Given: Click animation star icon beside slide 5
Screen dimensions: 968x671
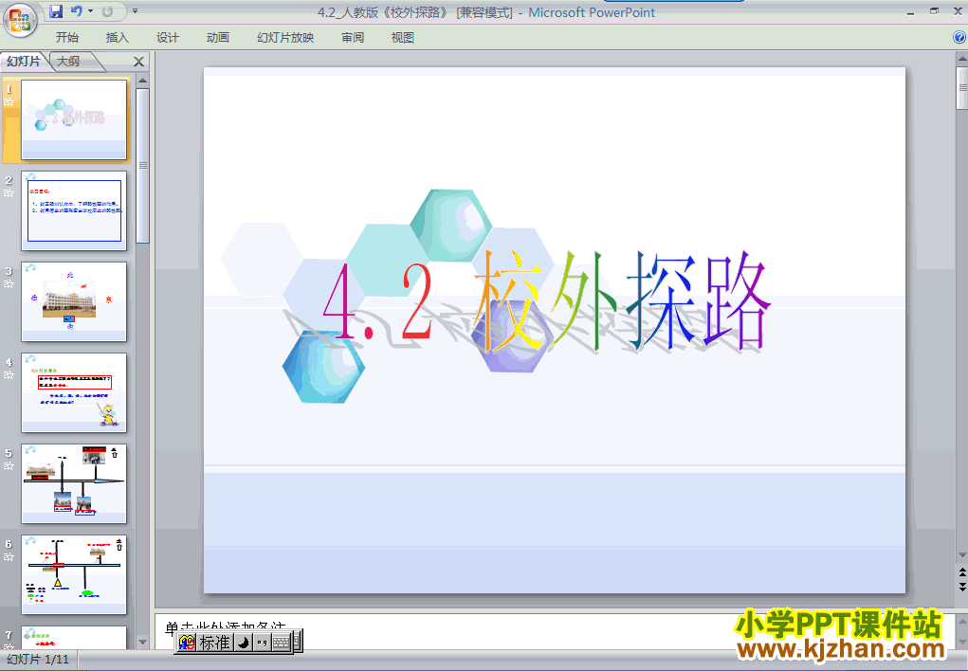Looking at the screenshot, I should point(9,466).
